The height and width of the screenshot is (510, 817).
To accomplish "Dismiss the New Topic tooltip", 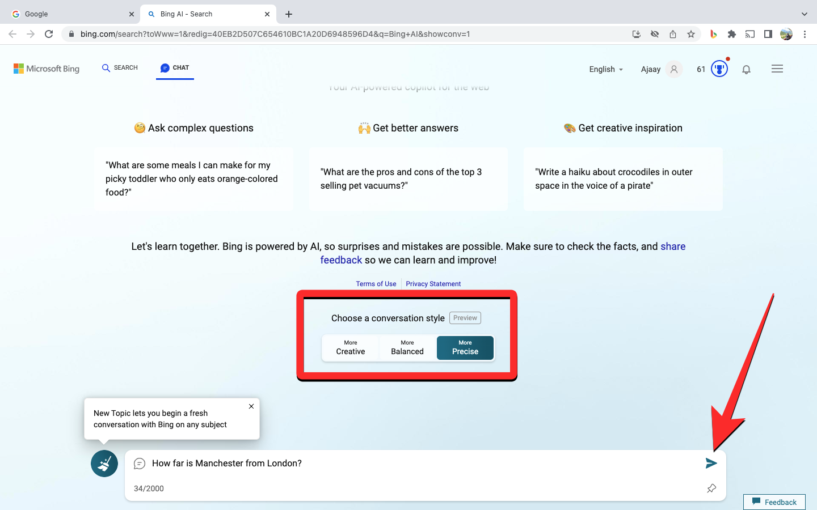I will (251, 406).
